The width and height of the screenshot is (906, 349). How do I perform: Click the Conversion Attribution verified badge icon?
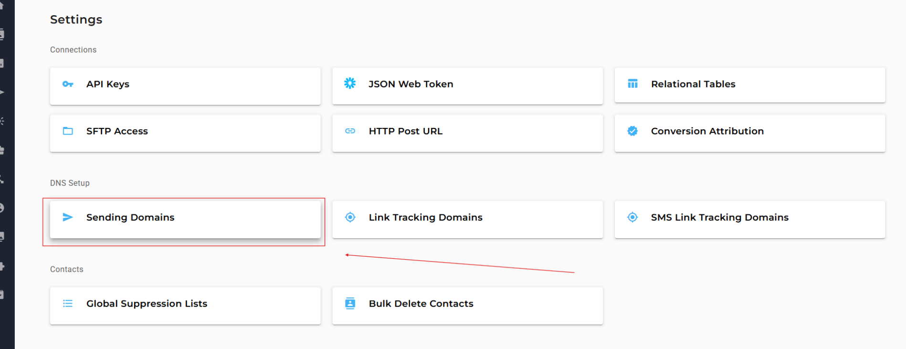coord(632,131)
